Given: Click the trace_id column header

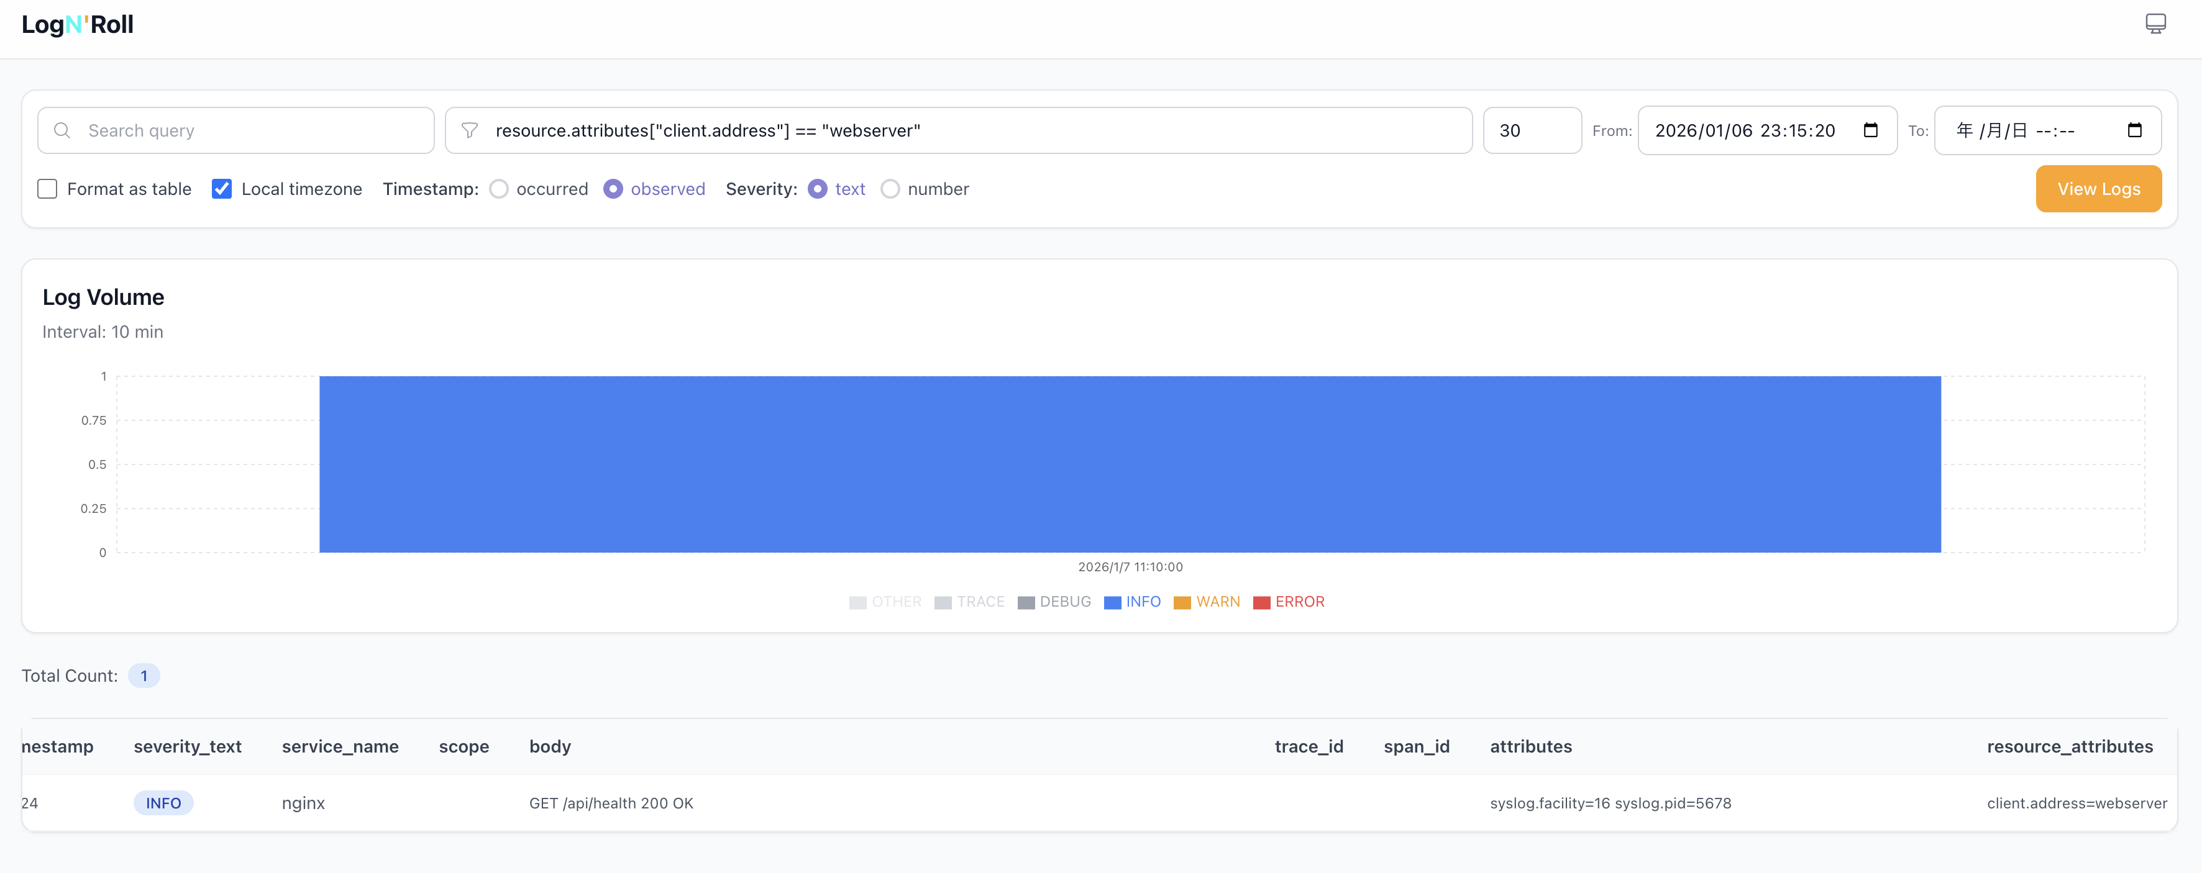Looking at the screenshot, I should pos(1309,746).
